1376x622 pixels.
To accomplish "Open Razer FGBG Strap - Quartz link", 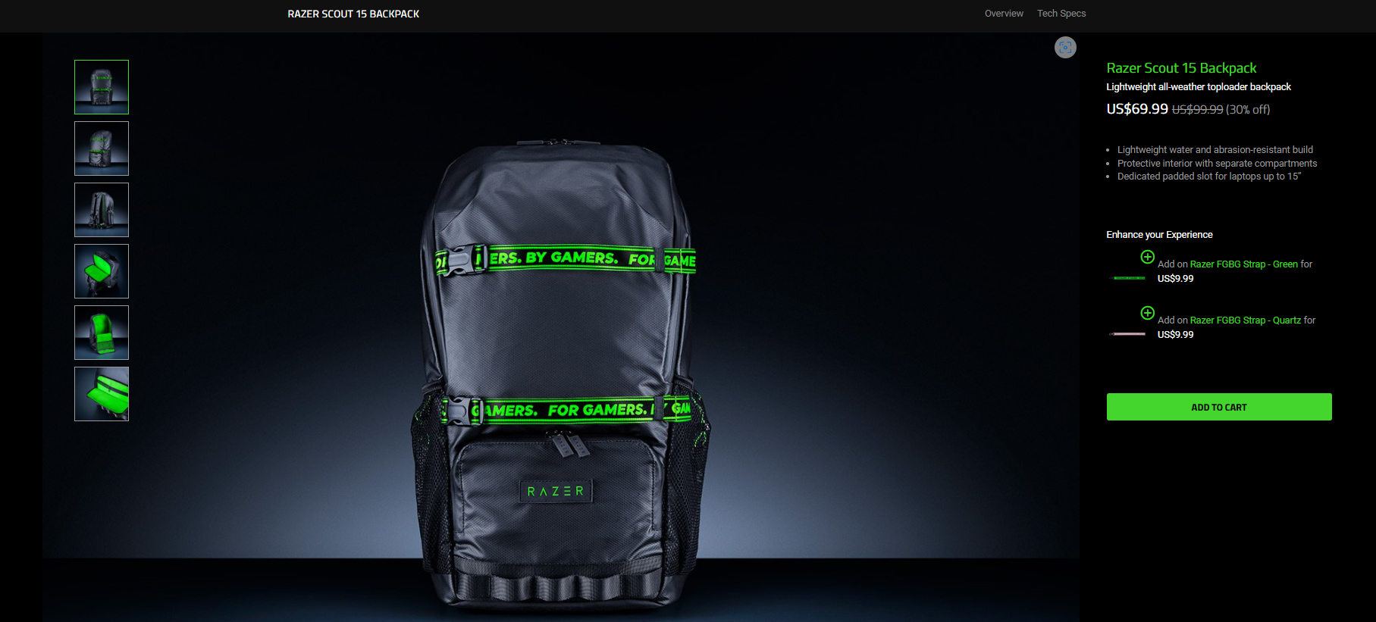I will pyautogui.click(x=1246, y=320).
